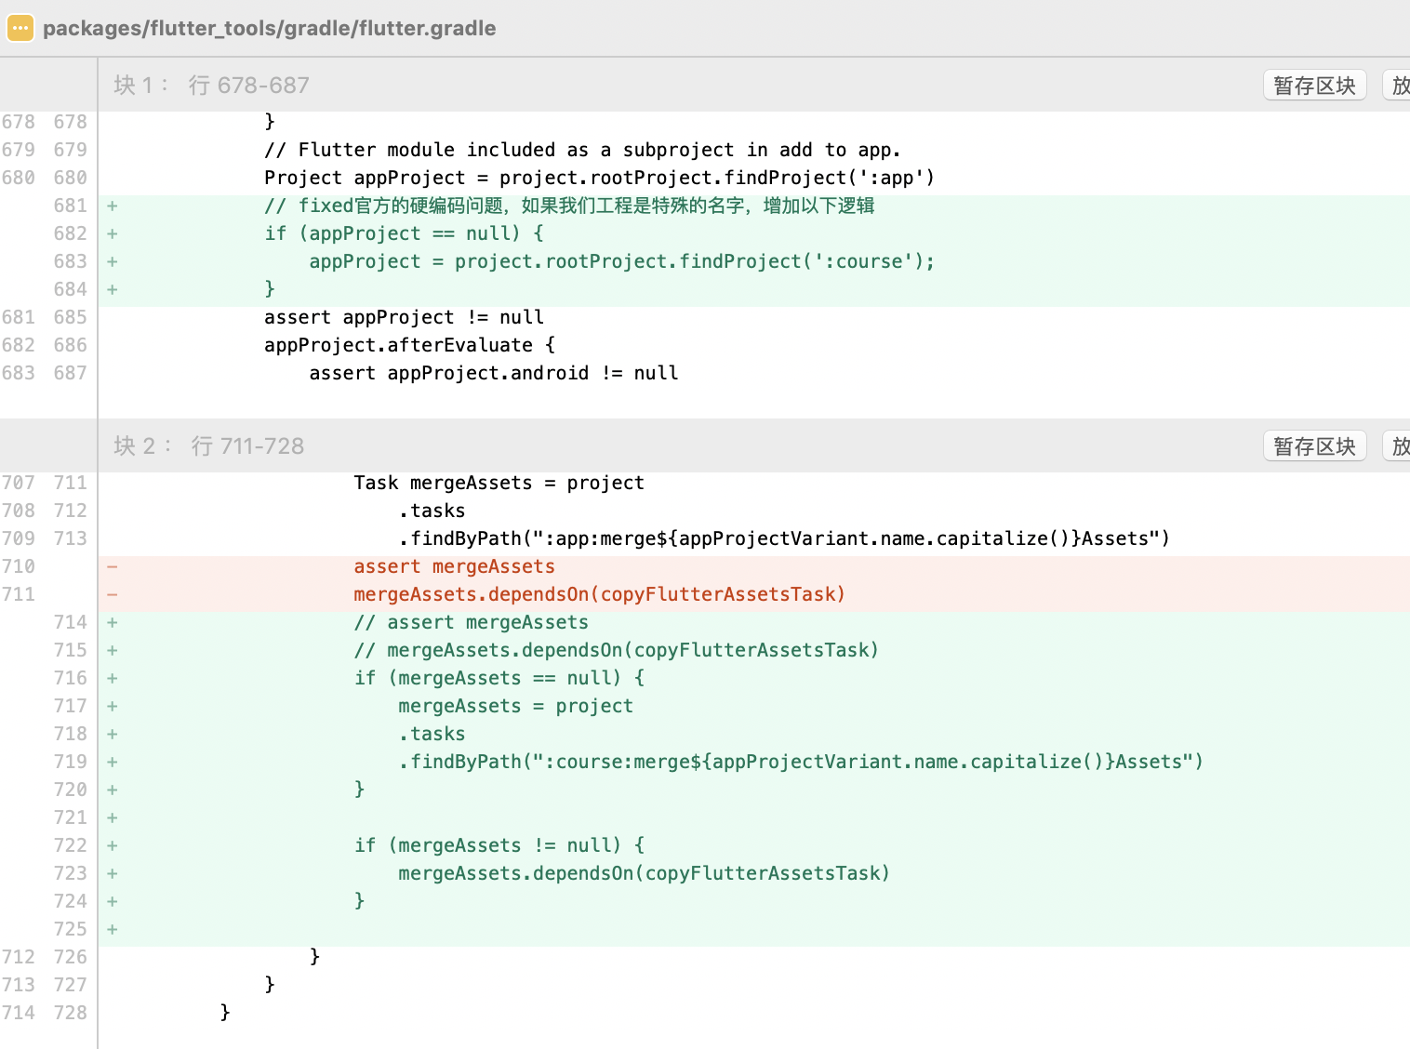Select added line 'if (mergeAssets != null) {'
1410x1049 pixels.
coord(499,845)
